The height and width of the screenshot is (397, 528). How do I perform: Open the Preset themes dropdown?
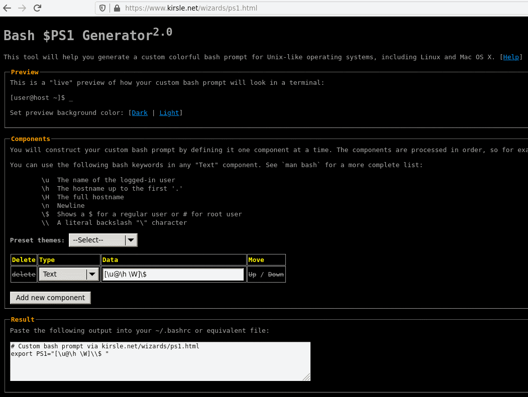click(x=103, y=240)
